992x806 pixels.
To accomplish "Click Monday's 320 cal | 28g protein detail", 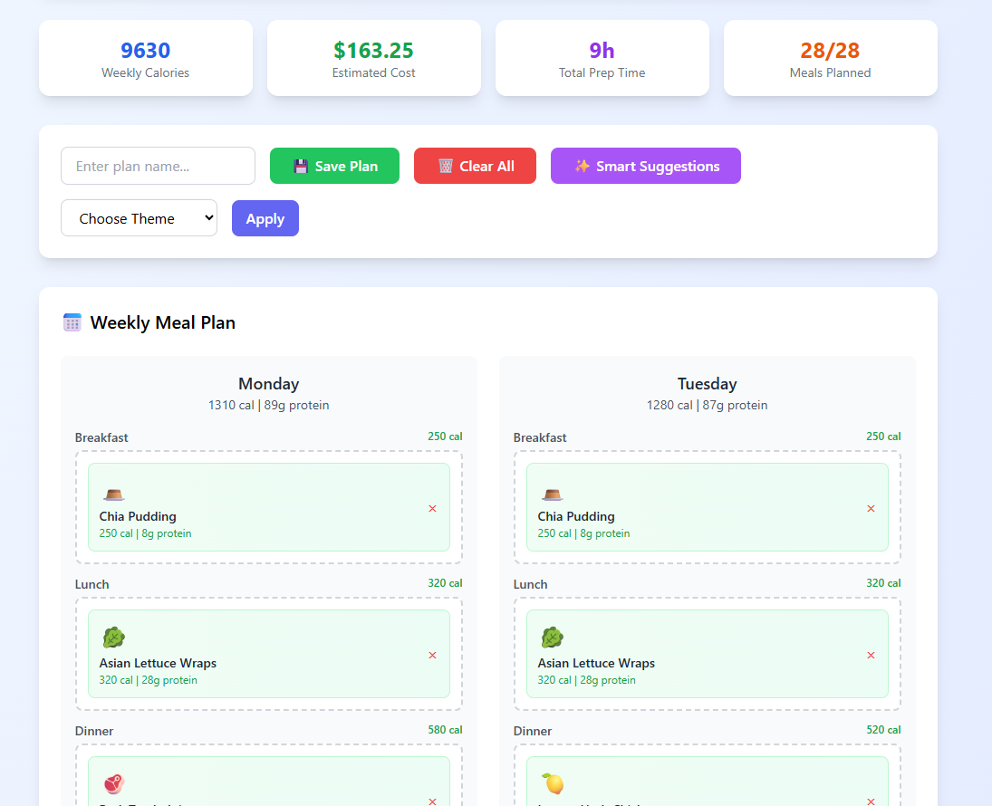I will pos(148,680).
